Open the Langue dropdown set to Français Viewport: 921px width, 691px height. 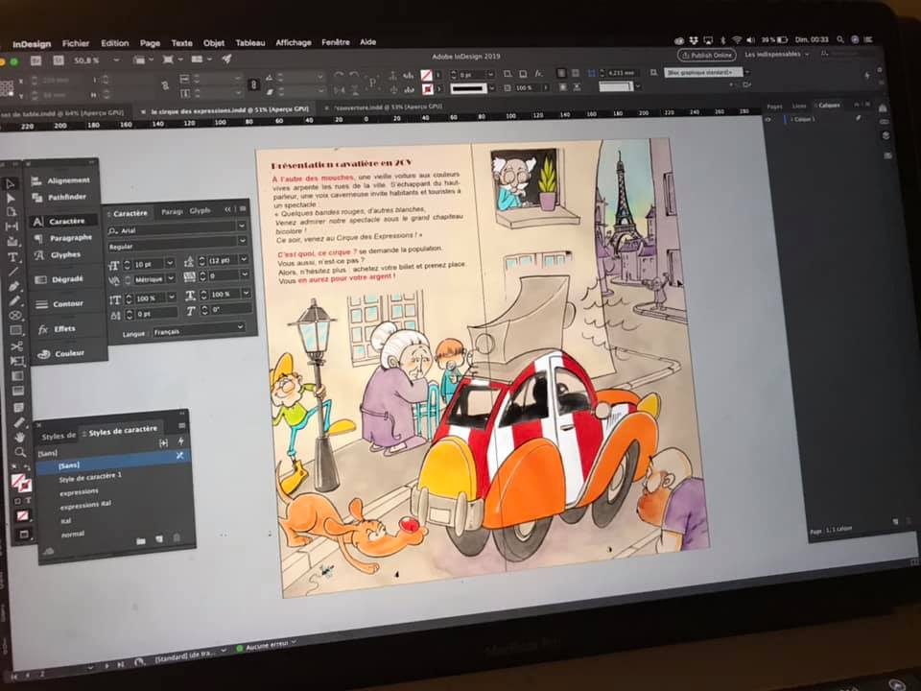[x=200, y=329]
